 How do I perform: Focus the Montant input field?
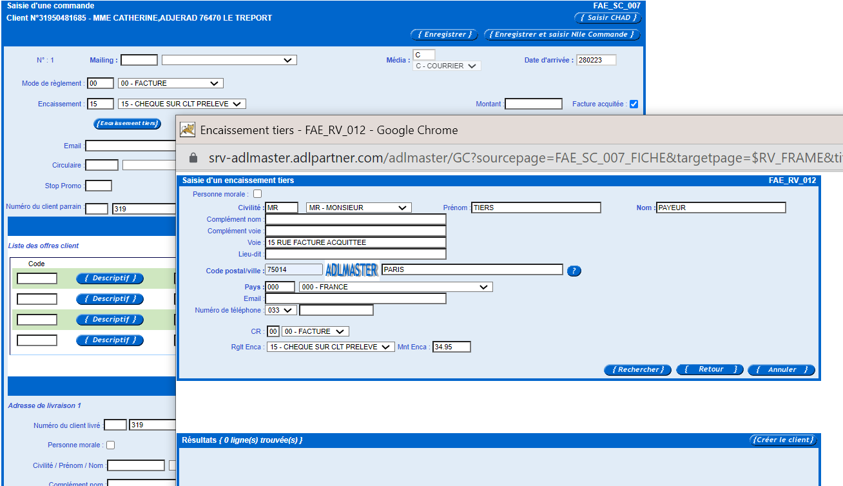[534, 104]
